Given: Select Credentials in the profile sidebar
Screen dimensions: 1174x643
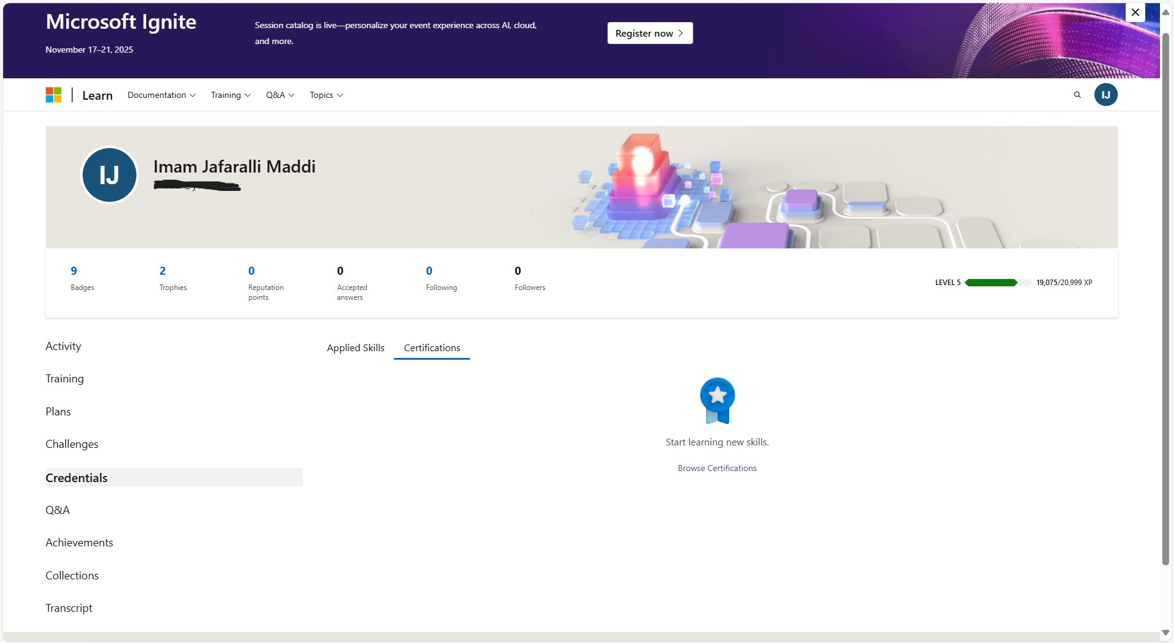Looking at the screenshot, I should [x=174, y=478].
